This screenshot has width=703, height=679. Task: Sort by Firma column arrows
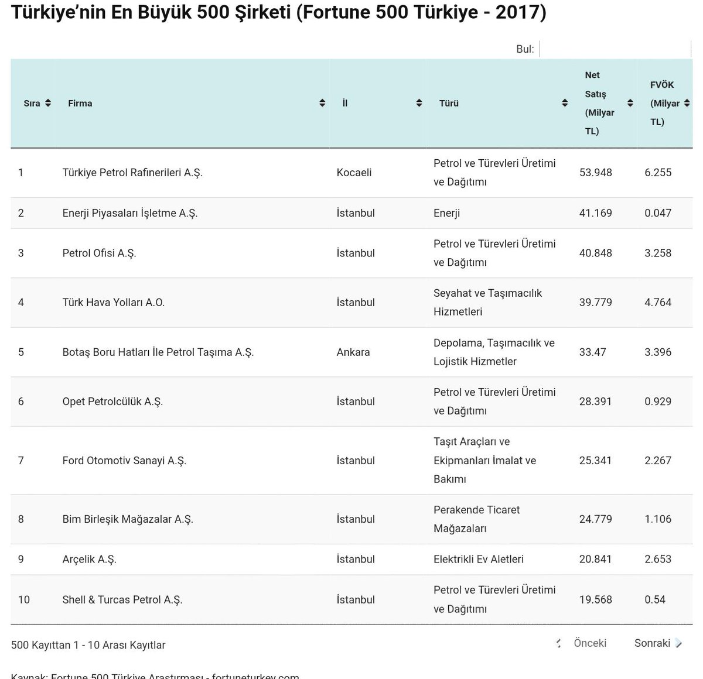pyautogui.click(x=322, y=103)
